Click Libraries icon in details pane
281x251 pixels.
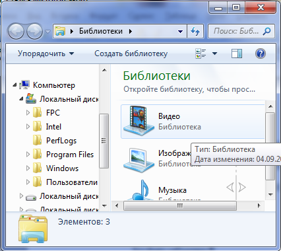click(33, 229)
